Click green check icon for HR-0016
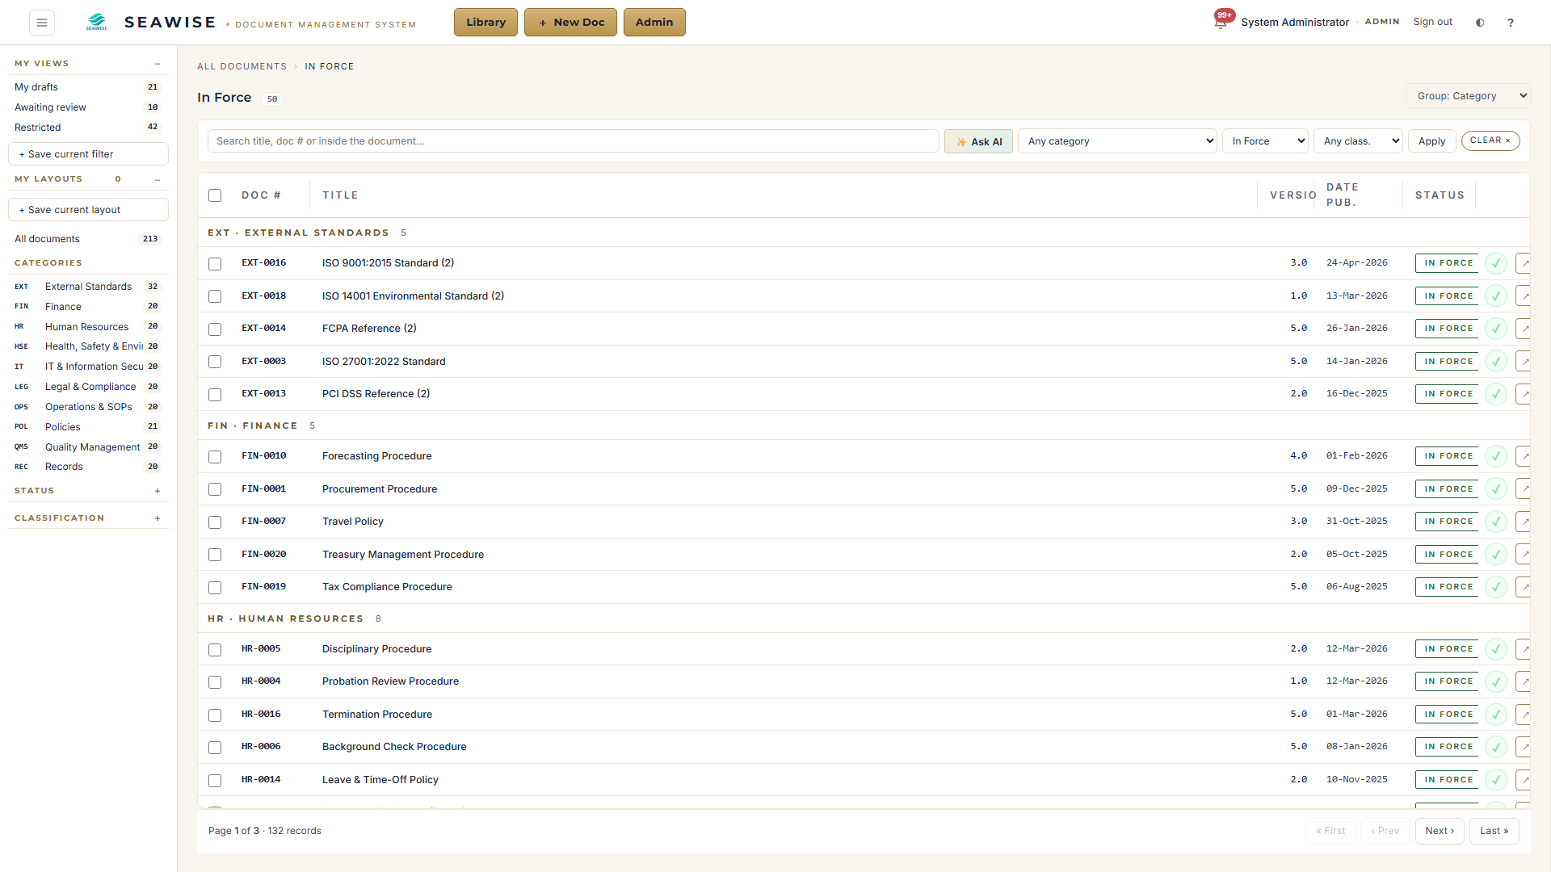The width and height of the screenshot is (1551, 872). 1496,715
